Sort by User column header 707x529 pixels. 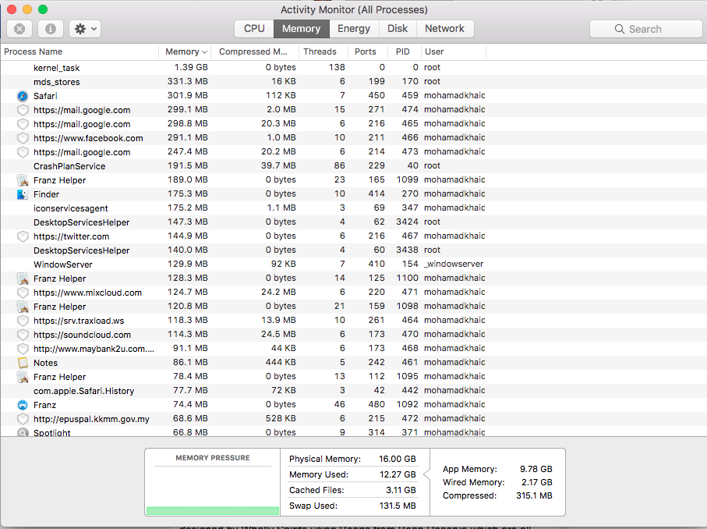click(453, 51)
